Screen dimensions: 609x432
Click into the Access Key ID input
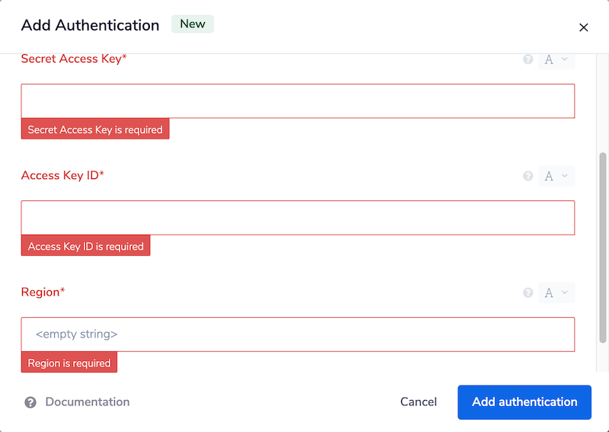coord(298,218)
